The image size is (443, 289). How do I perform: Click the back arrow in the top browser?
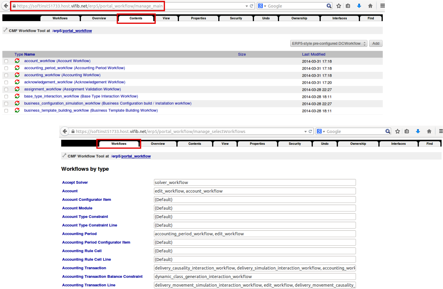coord(6,6)
